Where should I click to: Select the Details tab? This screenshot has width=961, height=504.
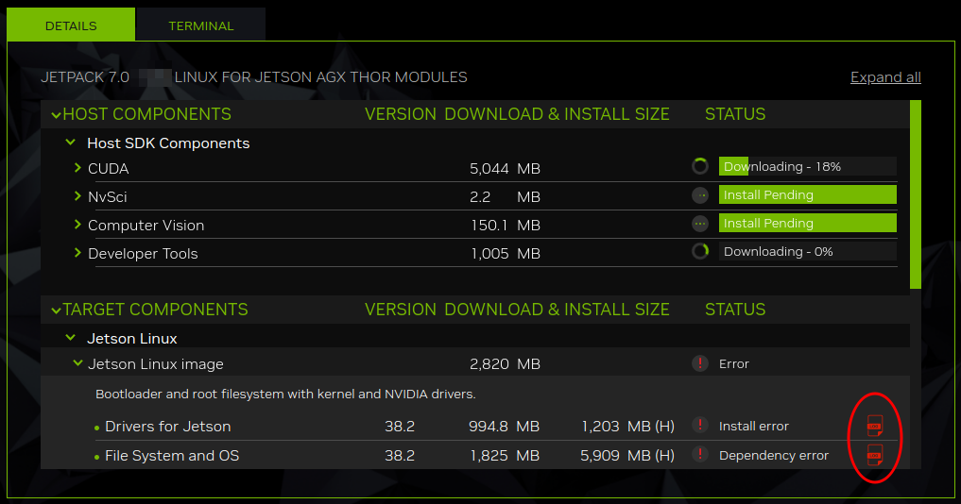tap(71, 25)
